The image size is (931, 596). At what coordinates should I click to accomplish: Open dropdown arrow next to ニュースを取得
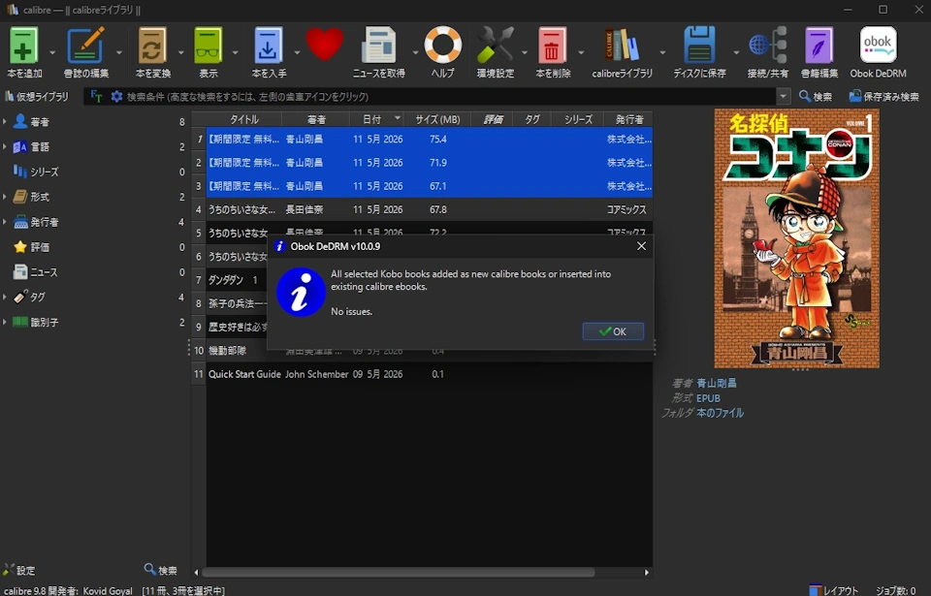coord(415,52)
